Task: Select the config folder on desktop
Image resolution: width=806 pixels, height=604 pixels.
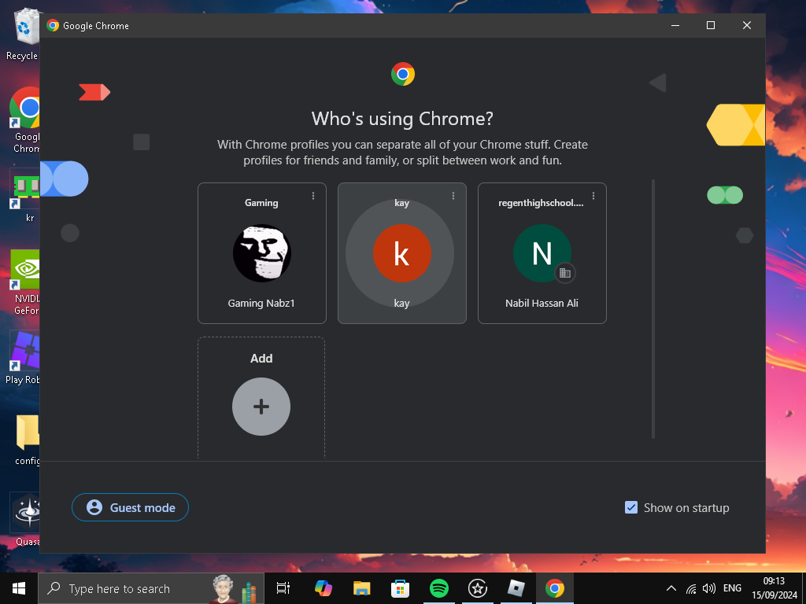Action: (x=28, y=440)
